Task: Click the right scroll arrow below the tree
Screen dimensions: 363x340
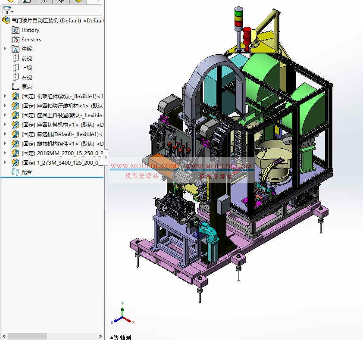Action: [100, 336]
